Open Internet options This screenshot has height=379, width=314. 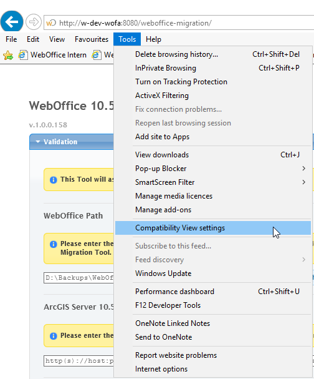click(x=213, y=369)
